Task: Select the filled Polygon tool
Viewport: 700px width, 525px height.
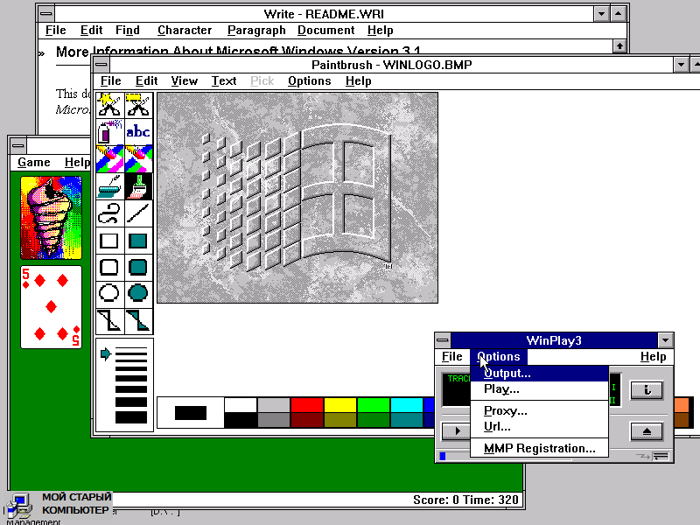Action: click(138, 320)
